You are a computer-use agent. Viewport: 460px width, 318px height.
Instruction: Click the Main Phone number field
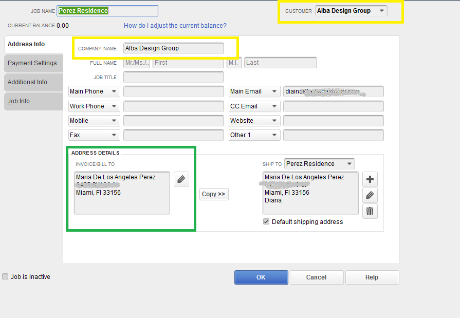point(173,91)
